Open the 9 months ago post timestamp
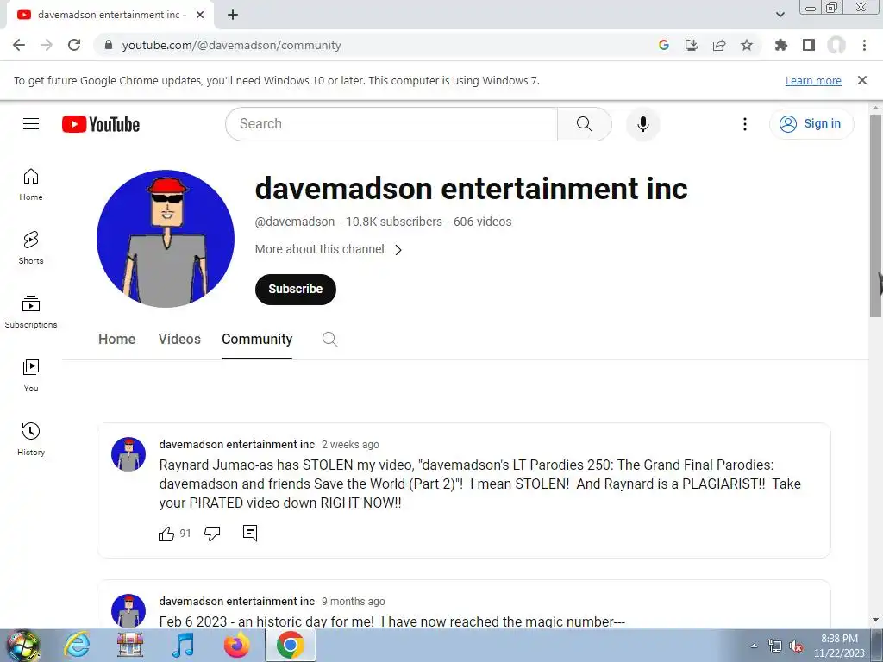This screenshot has height=662, width=883. pos(353,601)
